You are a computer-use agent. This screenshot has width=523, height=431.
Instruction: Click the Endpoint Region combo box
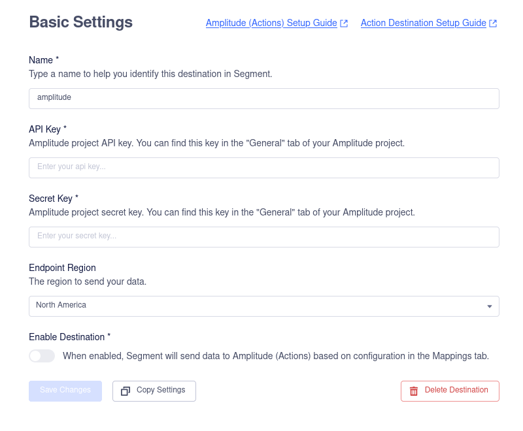[x=264, y=306]
